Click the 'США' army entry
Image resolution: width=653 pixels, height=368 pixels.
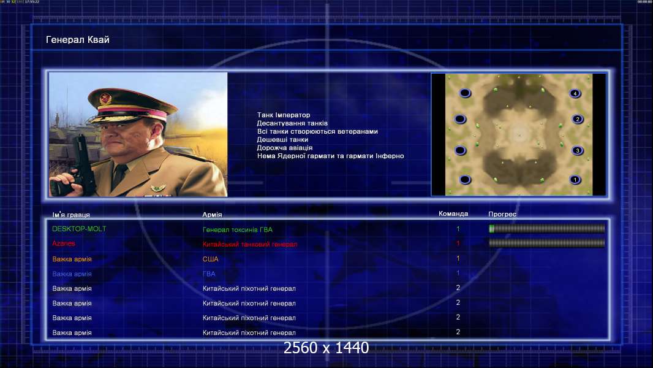pos(210,259)
